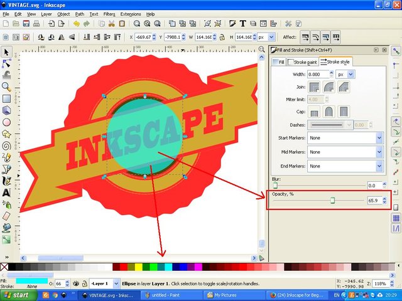Choose the Square cap style
402x301 pixels.
pyautogui.click(x=344, y=112)
